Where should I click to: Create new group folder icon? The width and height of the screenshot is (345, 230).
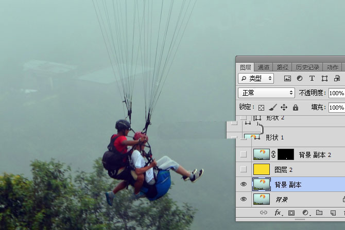click(x=319, y=213)
